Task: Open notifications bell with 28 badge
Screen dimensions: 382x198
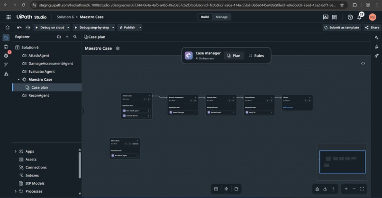Action: click(360, 17)
